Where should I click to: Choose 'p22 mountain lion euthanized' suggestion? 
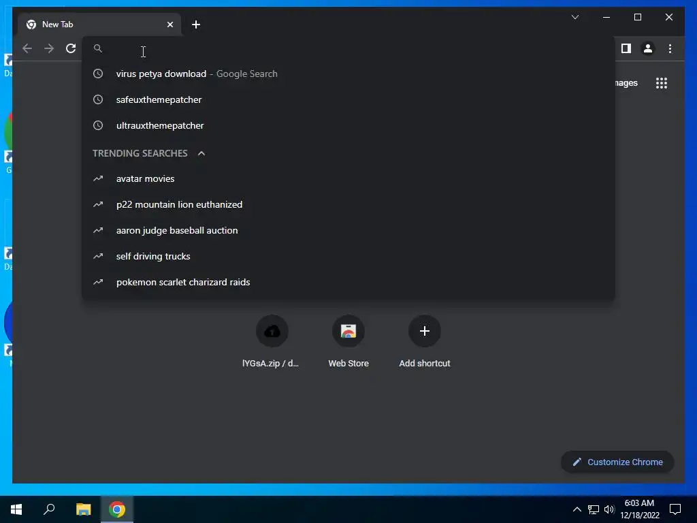tap(348, 204)
